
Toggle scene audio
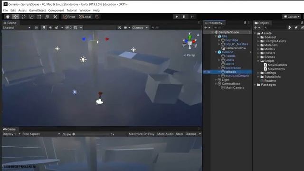(50, 28)
